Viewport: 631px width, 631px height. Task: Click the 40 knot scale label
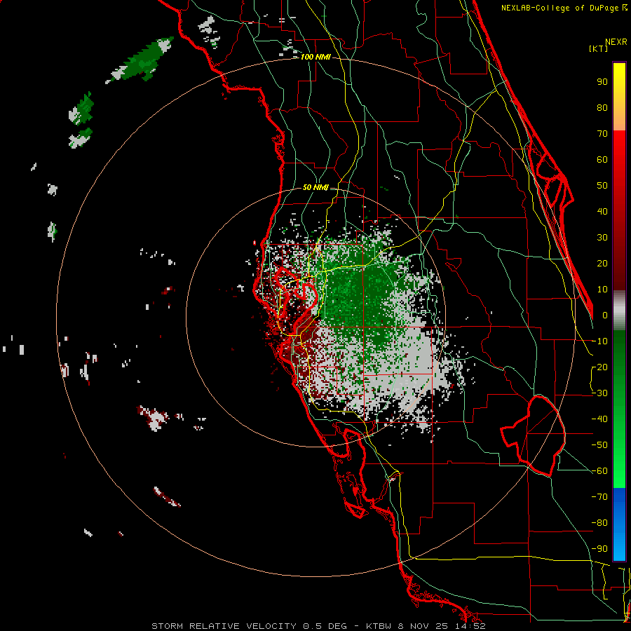click(602, 212)
